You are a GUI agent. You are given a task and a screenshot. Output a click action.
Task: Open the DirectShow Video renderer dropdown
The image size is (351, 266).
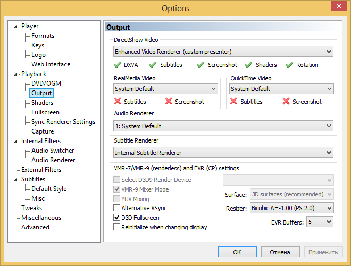pos(223,52)
